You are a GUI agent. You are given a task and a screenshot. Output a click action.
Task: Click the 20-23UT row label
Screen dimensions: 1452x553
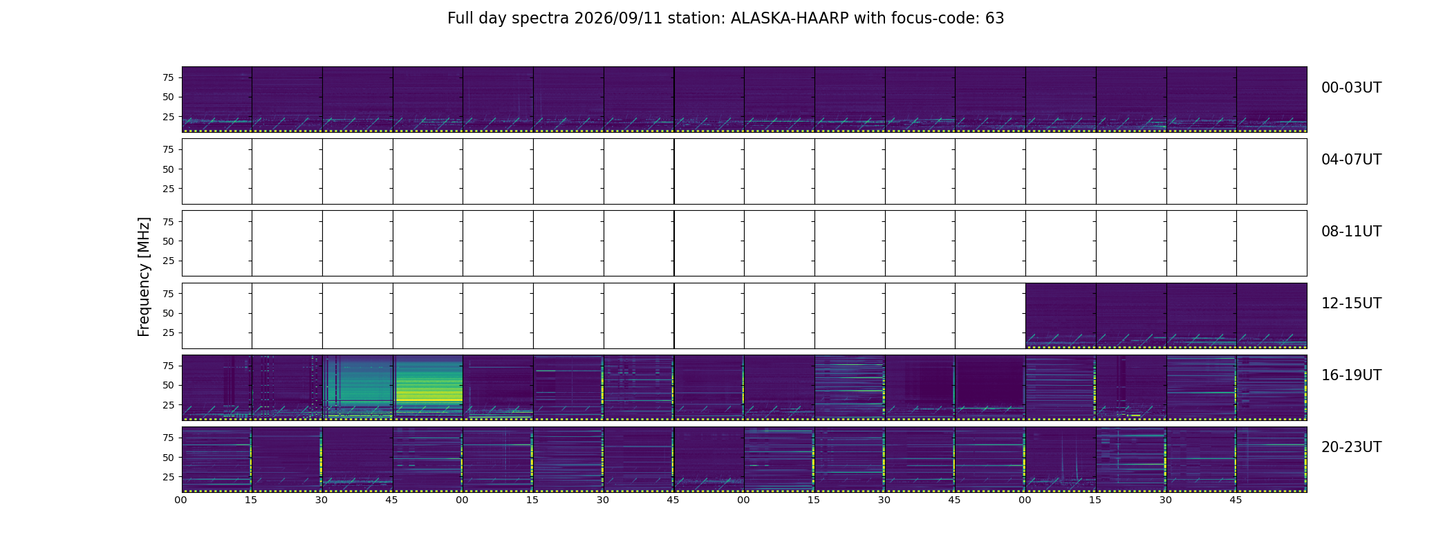[x=1351, y=447]
